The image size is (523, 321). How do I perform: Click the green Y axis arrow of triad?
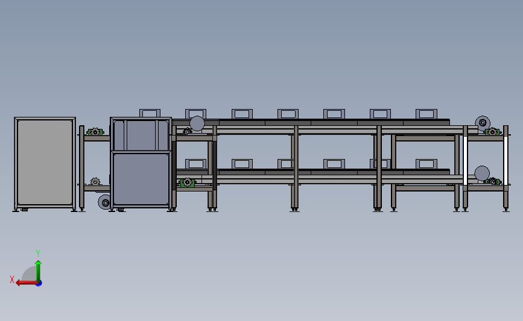[39, 271]
